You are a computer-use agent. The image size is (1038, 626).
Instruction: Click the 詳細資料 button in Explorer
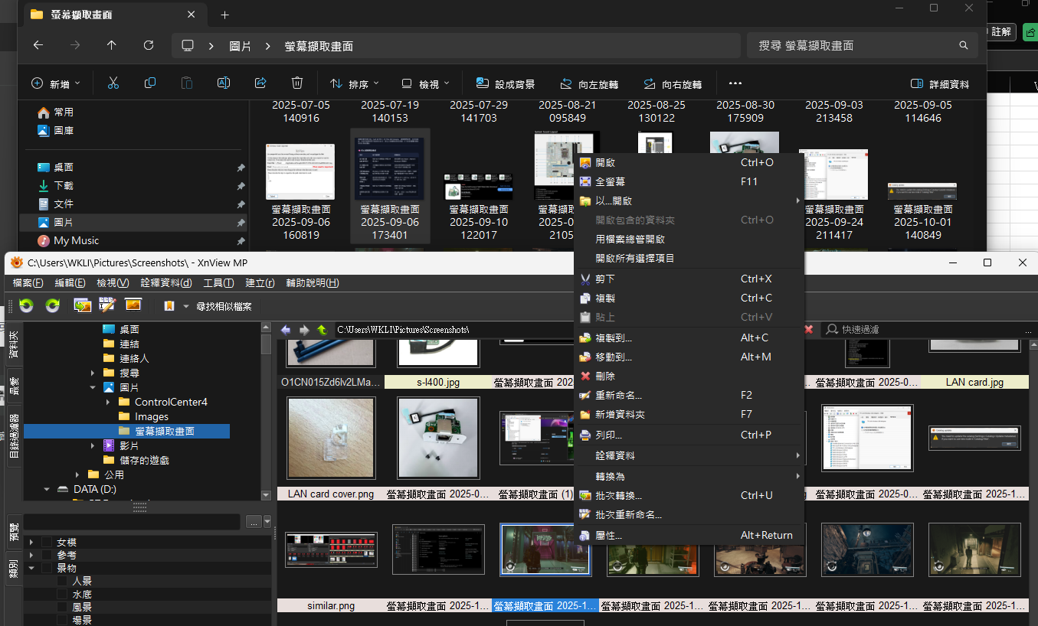click(x=939, y=83)
